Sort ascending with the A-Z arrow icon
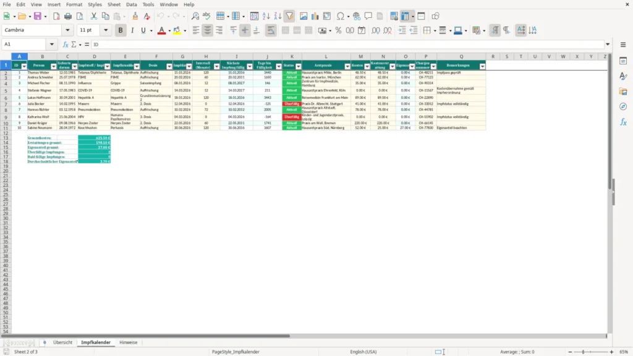Image resolution: width=633 pixels, height=356 pixels. click(x=266, y=16)
